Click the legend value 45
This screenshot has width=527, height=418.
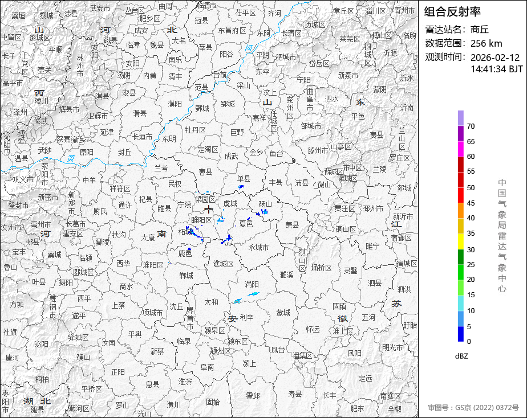coord(471,203)
